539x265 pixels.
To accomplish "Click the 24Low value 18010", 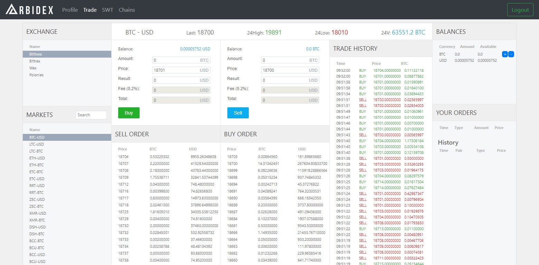I will [x=340, y=32].
